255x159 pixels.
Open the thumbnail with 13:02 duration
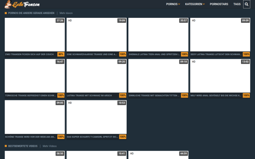click(x=220, y=76)
